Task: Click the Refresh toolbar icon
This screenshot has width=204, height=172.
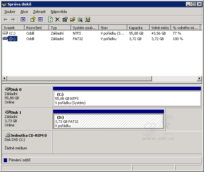Action: coord(50,19)
